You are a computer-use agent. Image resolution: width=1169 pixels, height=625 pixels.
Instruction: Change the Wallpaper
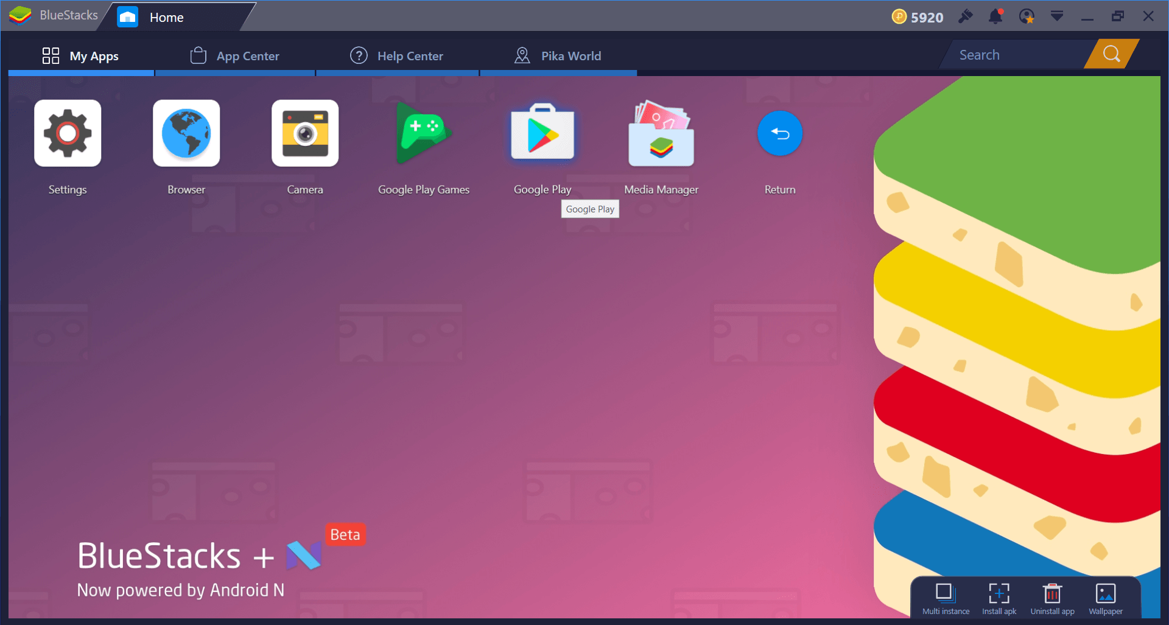click(x=1106, y=599)
